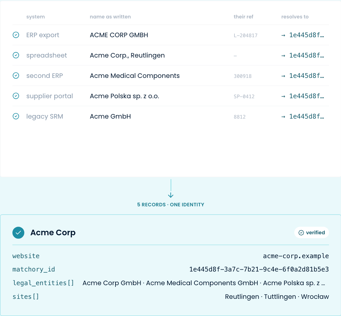Click the check icon beside ERP export

(16, 35)
